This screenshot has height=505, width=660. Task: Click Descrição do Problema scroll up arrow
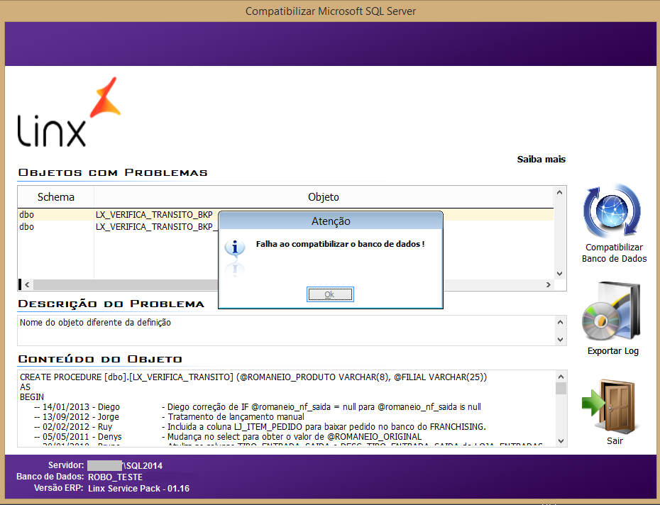tap(560, 322)
